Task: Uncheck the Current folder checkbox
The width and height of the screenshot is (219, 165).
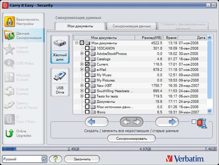Action: [87, 64]
